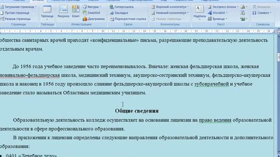Click the right indent marker on the ruler
This screenshot has height=157, width=280.
tap(274, 32)
